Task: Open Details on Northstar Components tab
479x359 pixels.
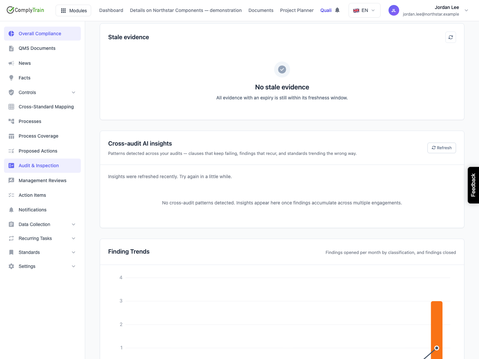Action: (x=186, y=10)
